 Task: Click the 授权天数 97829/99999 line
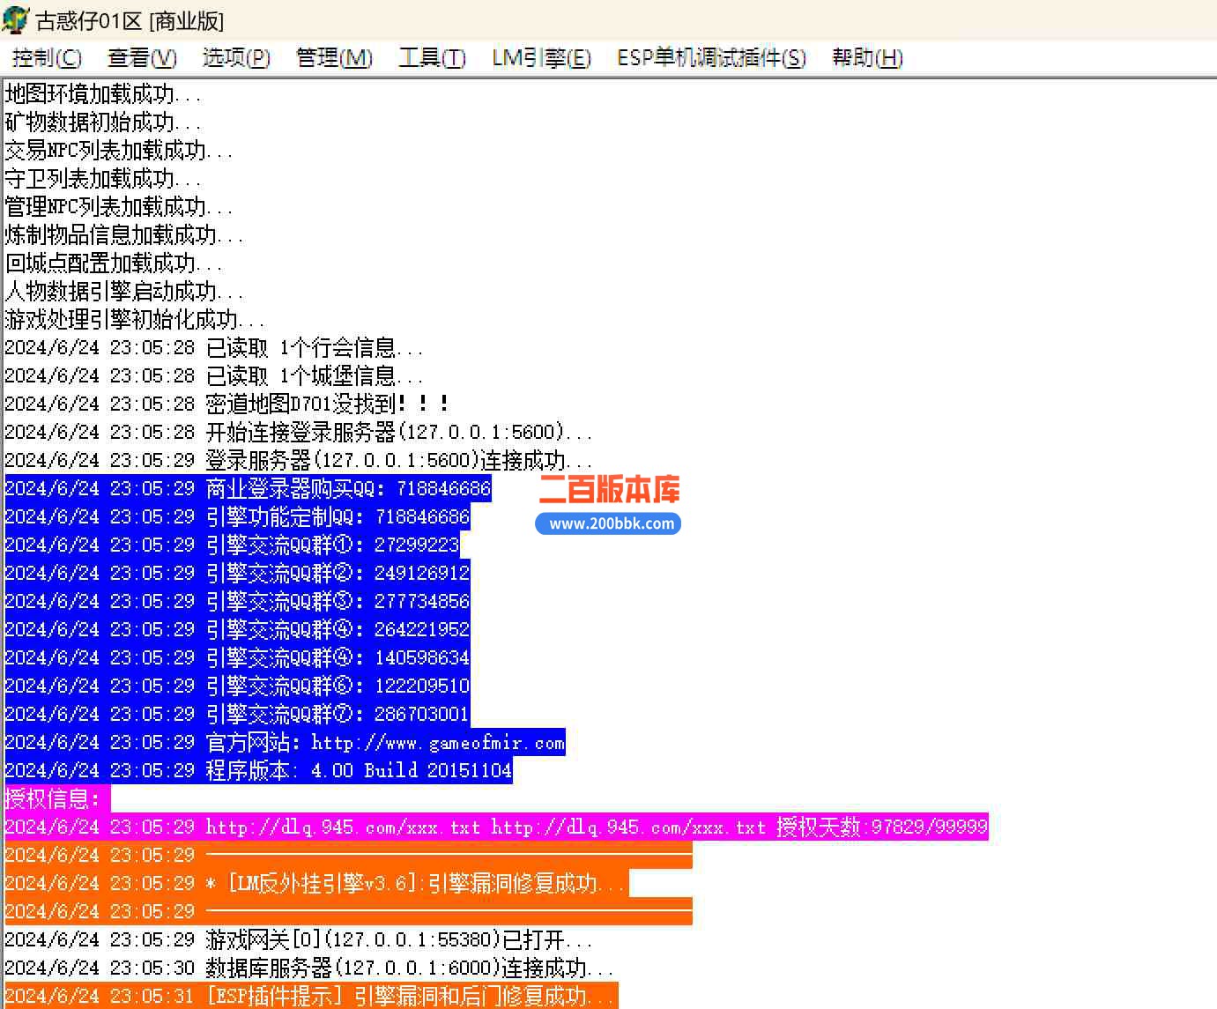tap(496, 827)
